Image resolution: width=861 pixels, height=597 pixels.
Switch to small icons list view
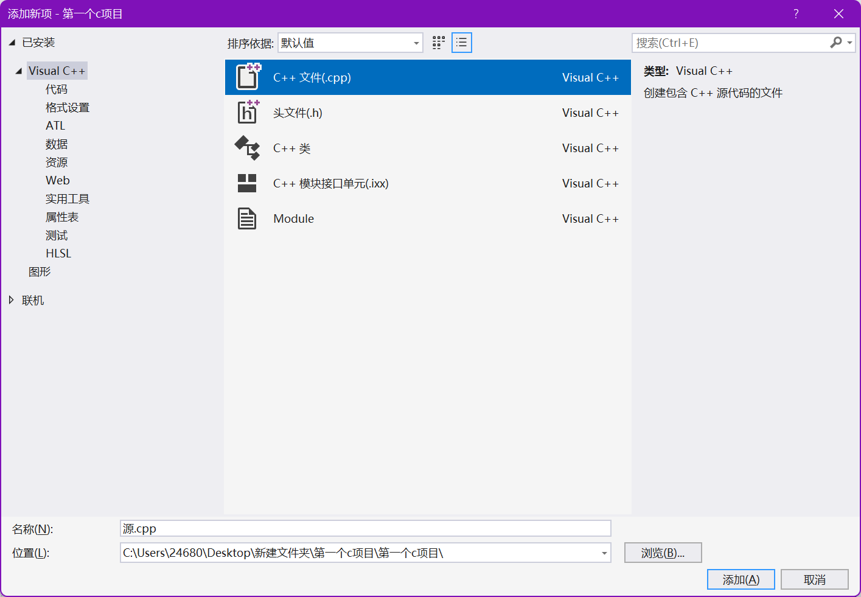[x=462, y=43]
